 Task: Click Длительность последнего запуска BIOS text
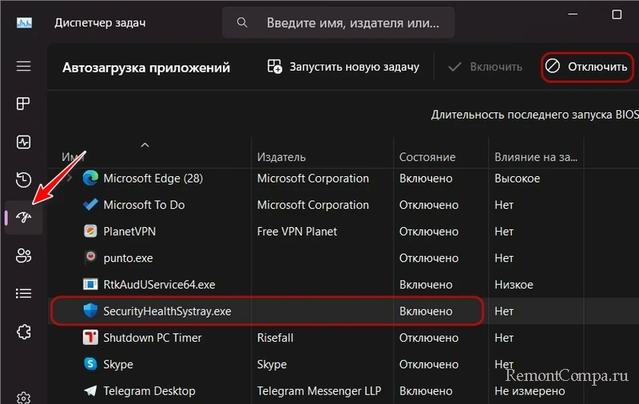click(x=534, y=115)
